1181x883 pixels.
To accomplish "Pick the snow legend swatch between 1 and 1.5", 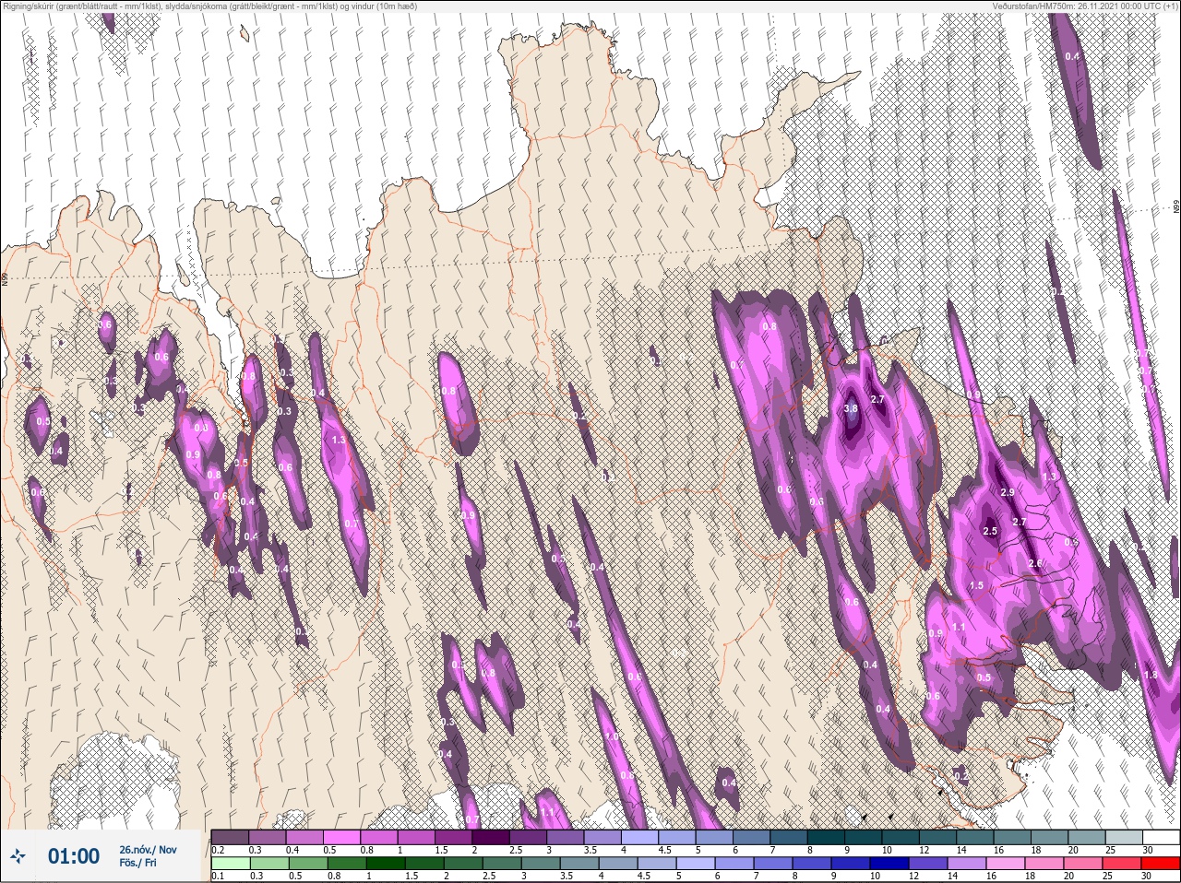I will [418, 837].
